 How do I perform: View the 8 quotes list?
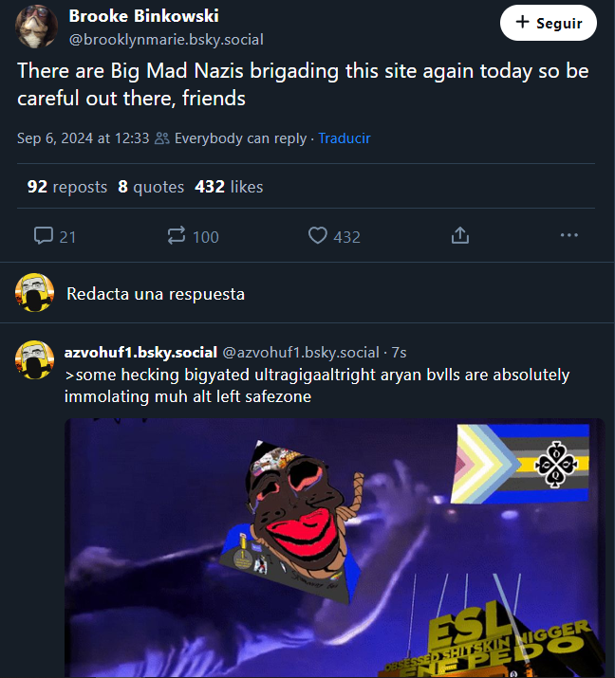click(151, 187)
